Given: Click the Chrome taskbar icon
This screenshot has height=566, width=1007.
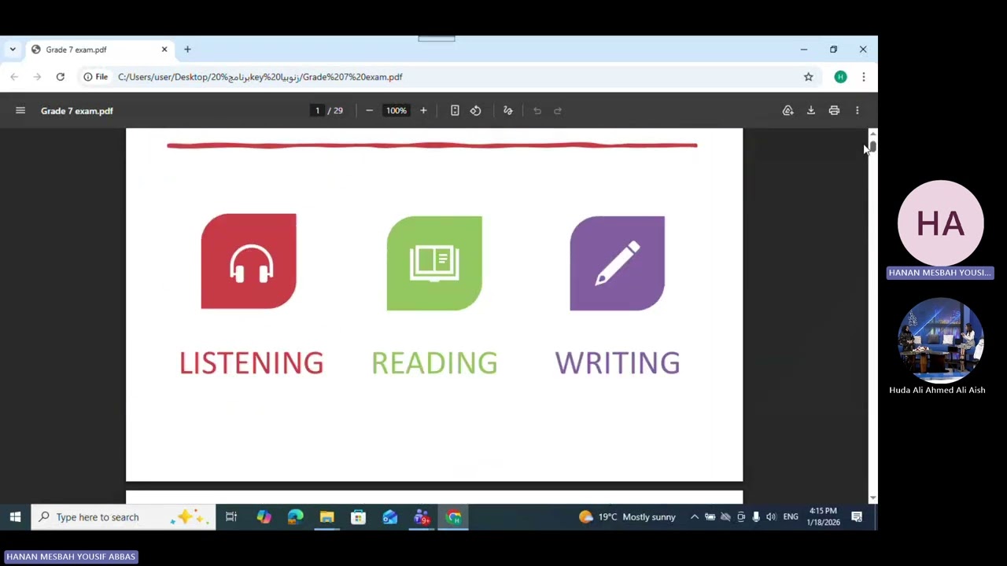Looking at the screenshot, I should (454, 517).
